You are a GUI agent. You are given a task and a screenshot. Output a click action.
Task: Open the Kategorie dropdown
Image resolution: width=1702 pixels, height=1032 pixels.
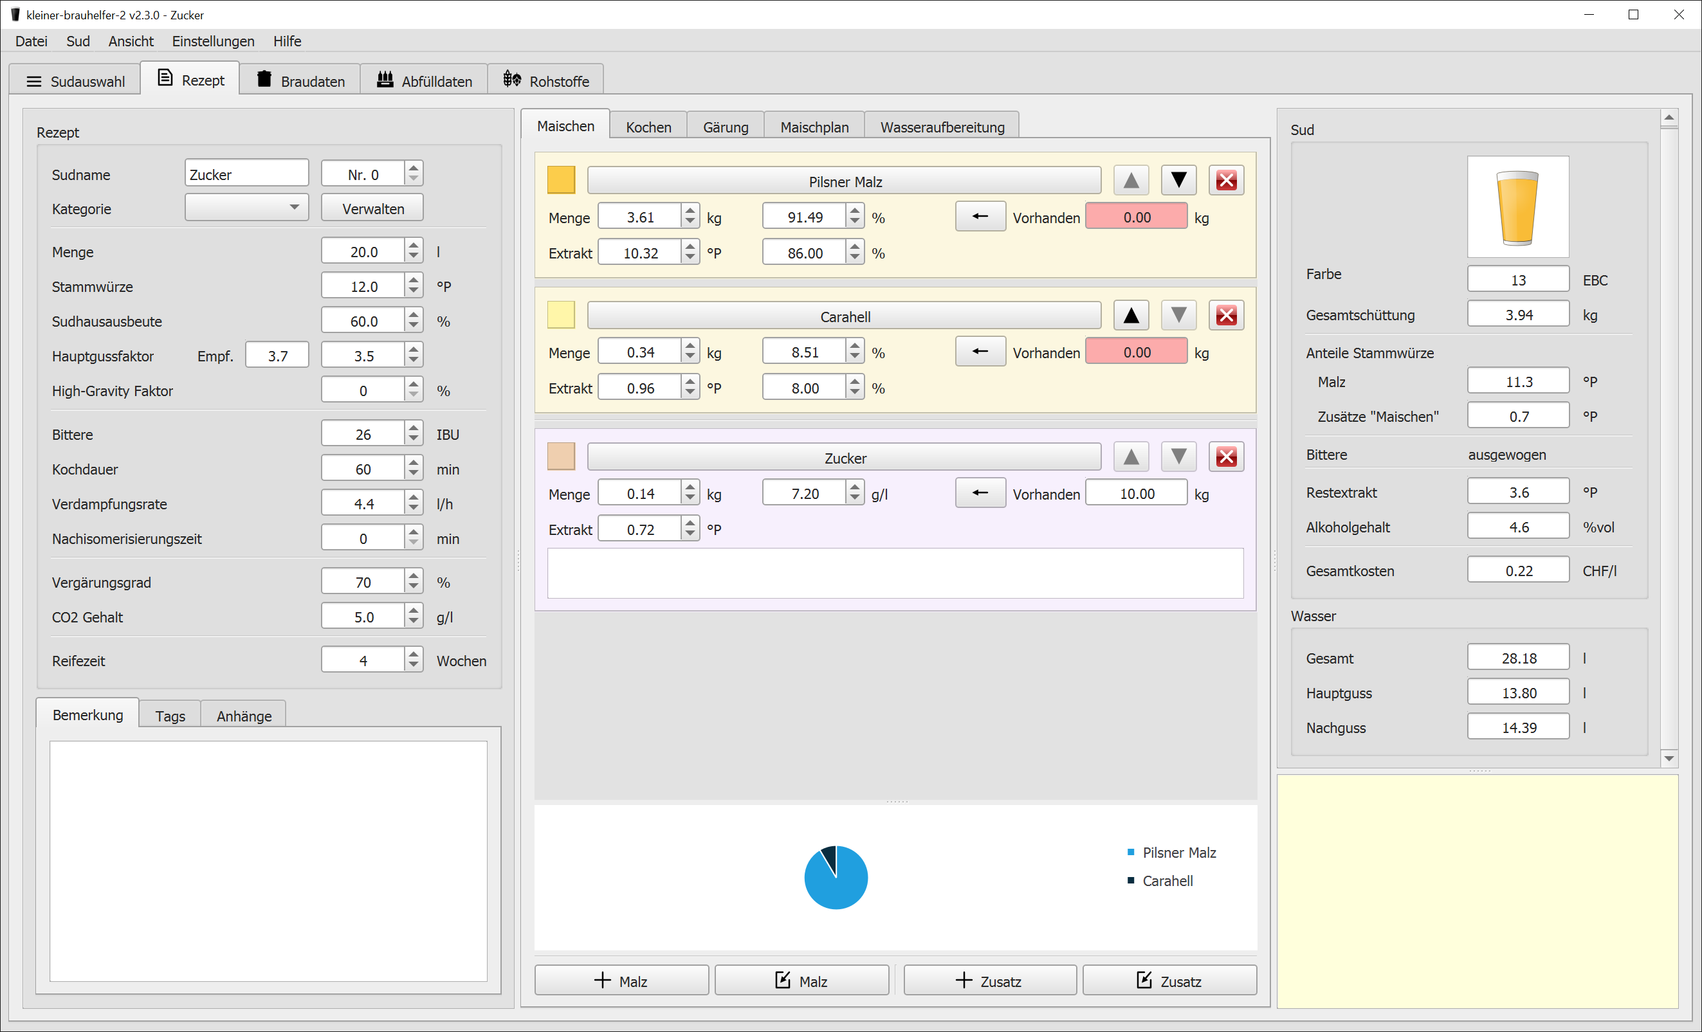[246, 208]
